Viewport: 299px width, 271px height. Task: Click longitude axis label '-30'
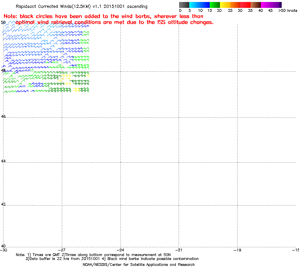[4, 250]
